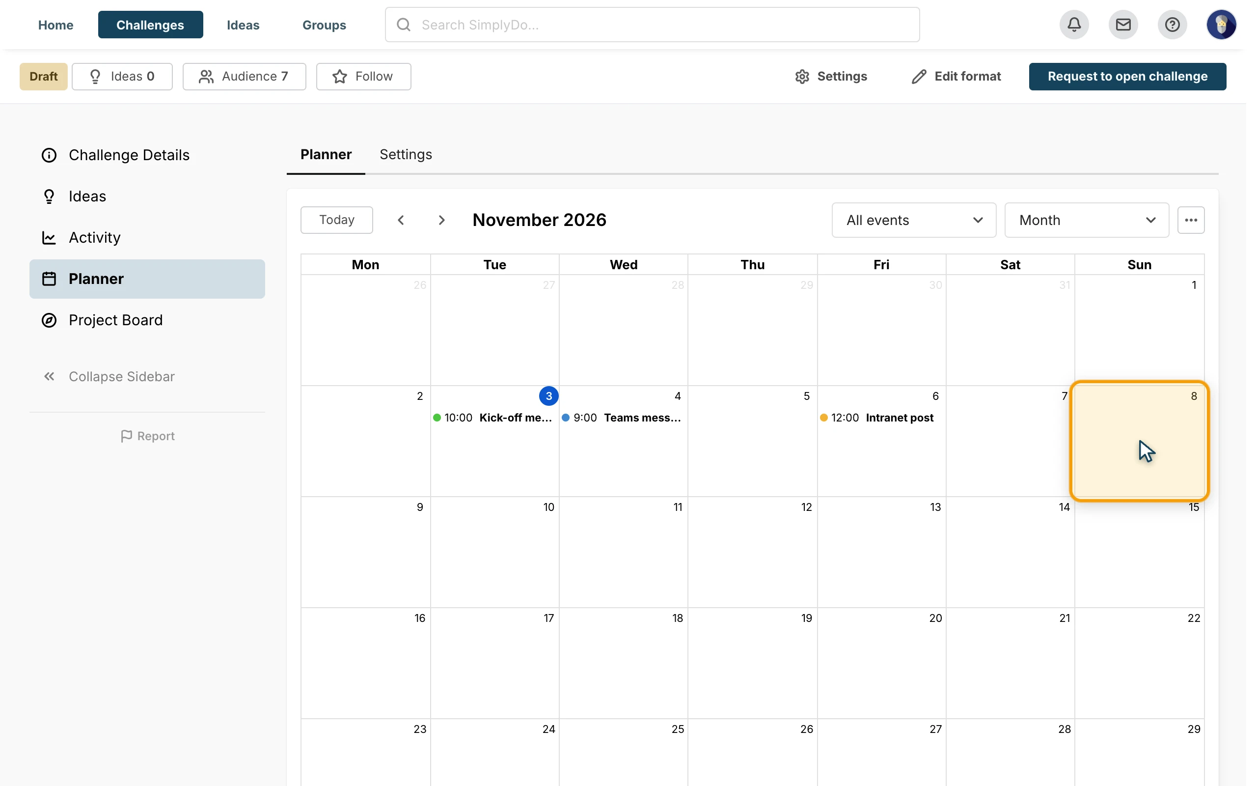
Task: Expand the All events filter dropdown
Action: coord(914,220)
